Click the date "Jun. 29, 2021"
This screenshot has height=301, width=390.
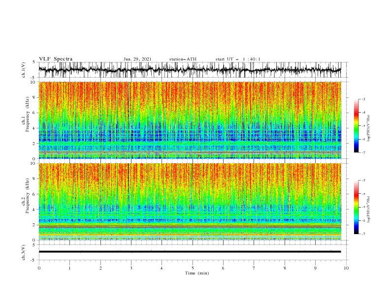click(137, 59)
